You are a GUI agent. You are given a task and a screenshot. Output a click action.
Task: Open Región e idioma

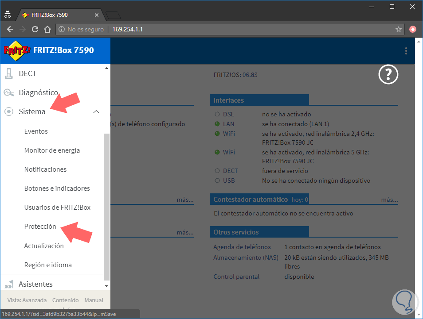tap(48, 265)
